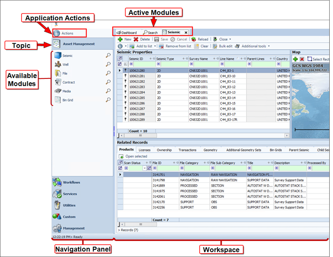
Task: Toggle the Seismic ID column filter box
Action: [131, 64]
